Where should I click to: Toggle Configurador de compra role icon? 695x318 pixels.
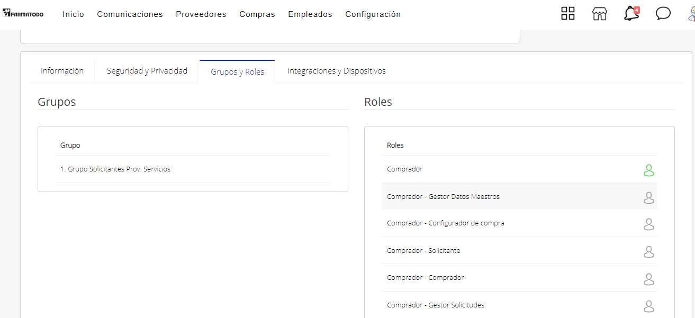648,224
